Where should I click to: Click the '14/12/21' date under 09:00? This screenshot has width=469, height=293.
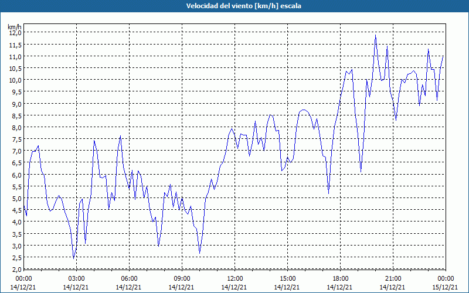pyautogui.click(x=182, y=287)
